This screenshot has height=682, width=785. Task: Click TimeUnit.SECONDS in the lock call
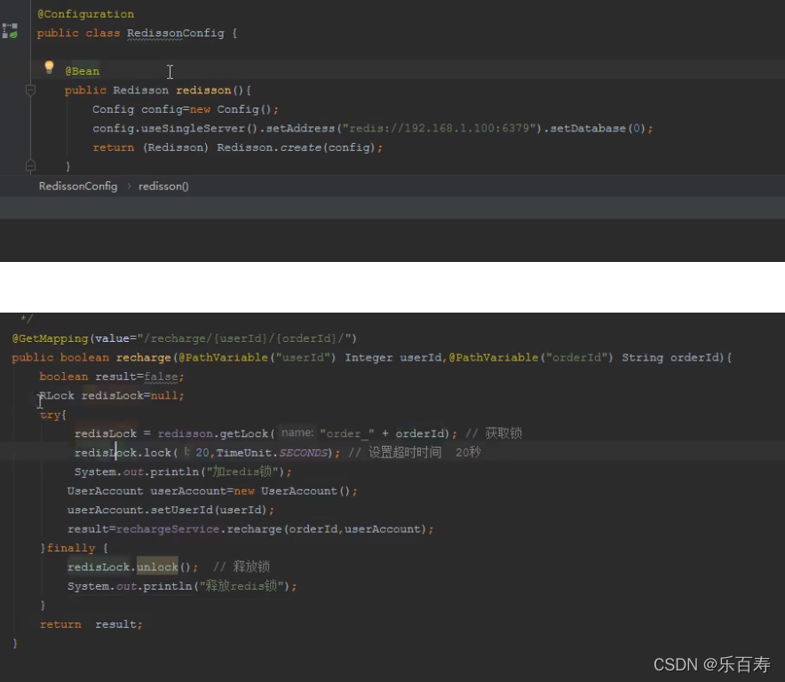(x=272, y=453)
